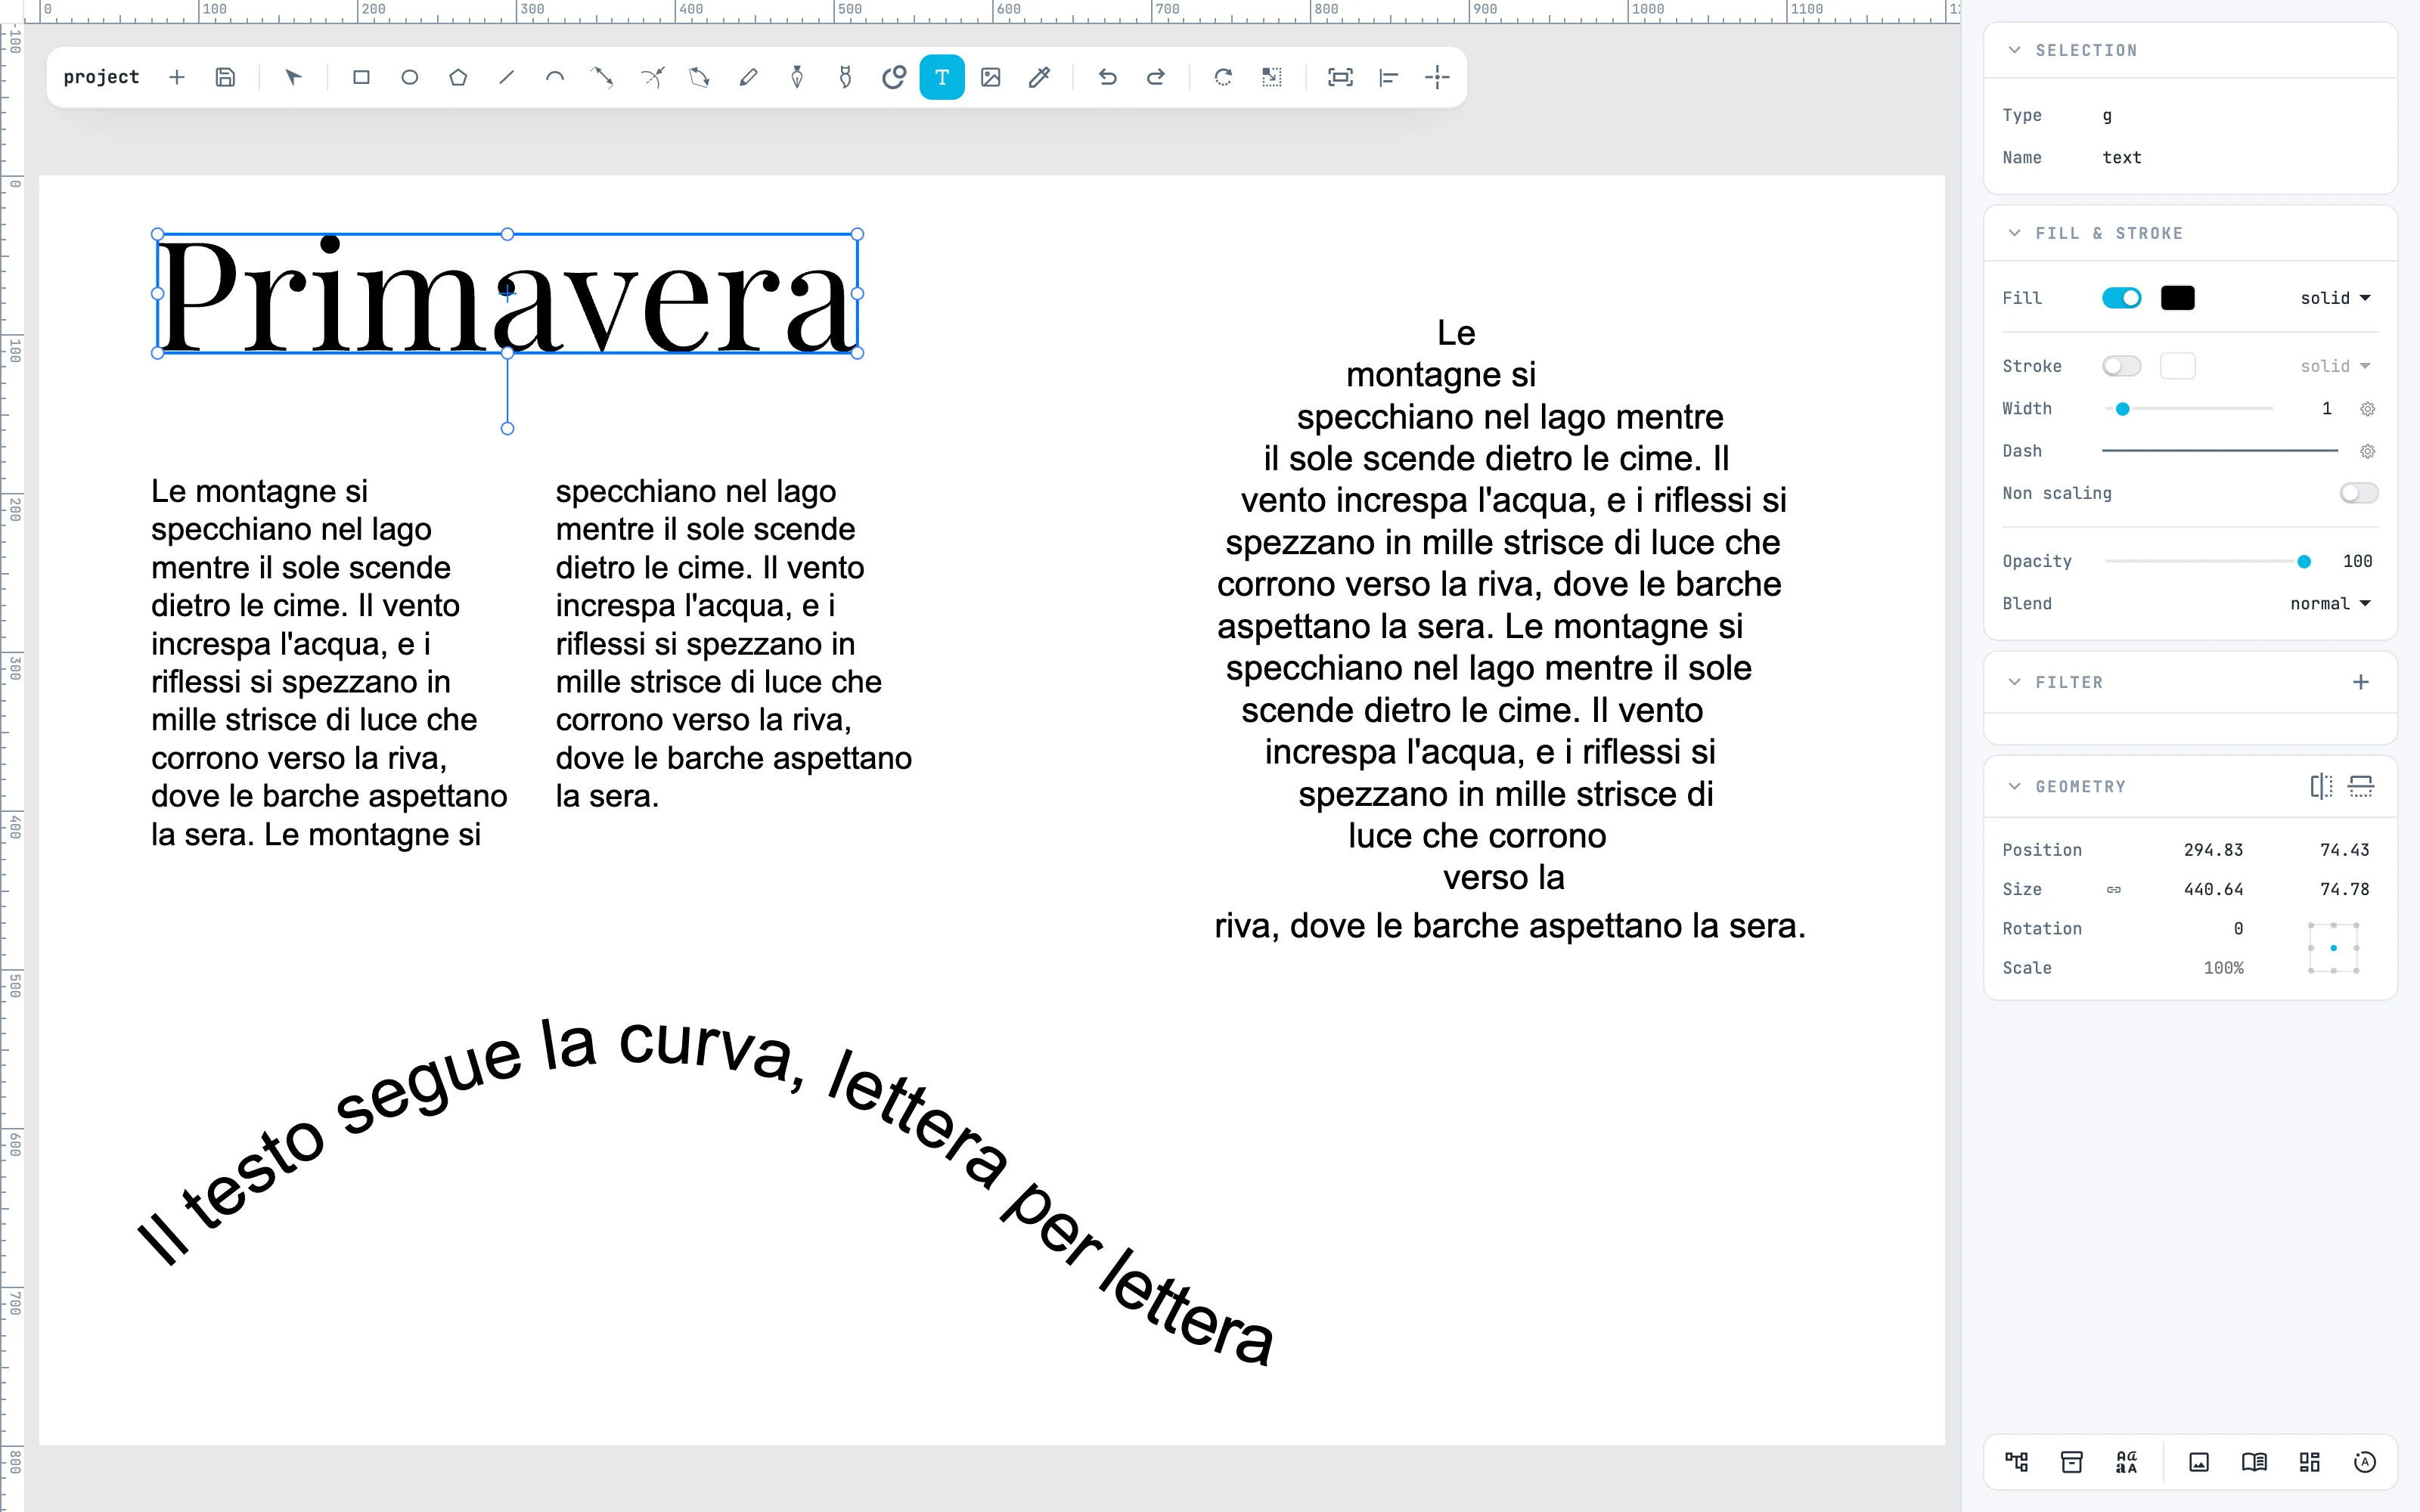Click the Stroke Width slider handle

click(2122, 409)
